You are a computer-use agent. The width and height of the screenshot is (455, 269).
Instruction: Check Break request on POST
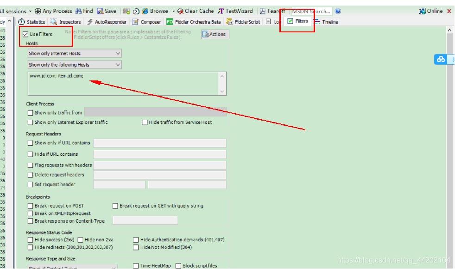(x=30, y=206)
